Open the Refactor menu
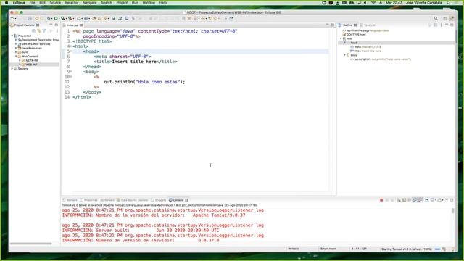 72,3
